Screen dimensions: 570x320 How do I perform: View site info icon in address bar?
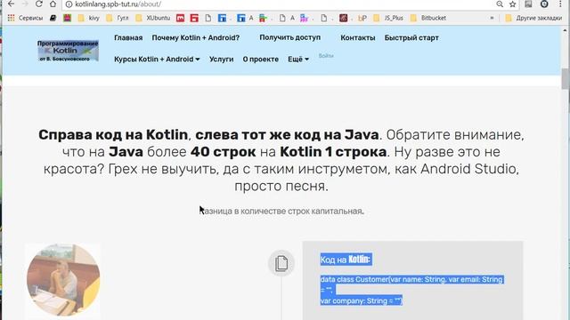pos(69,4)
